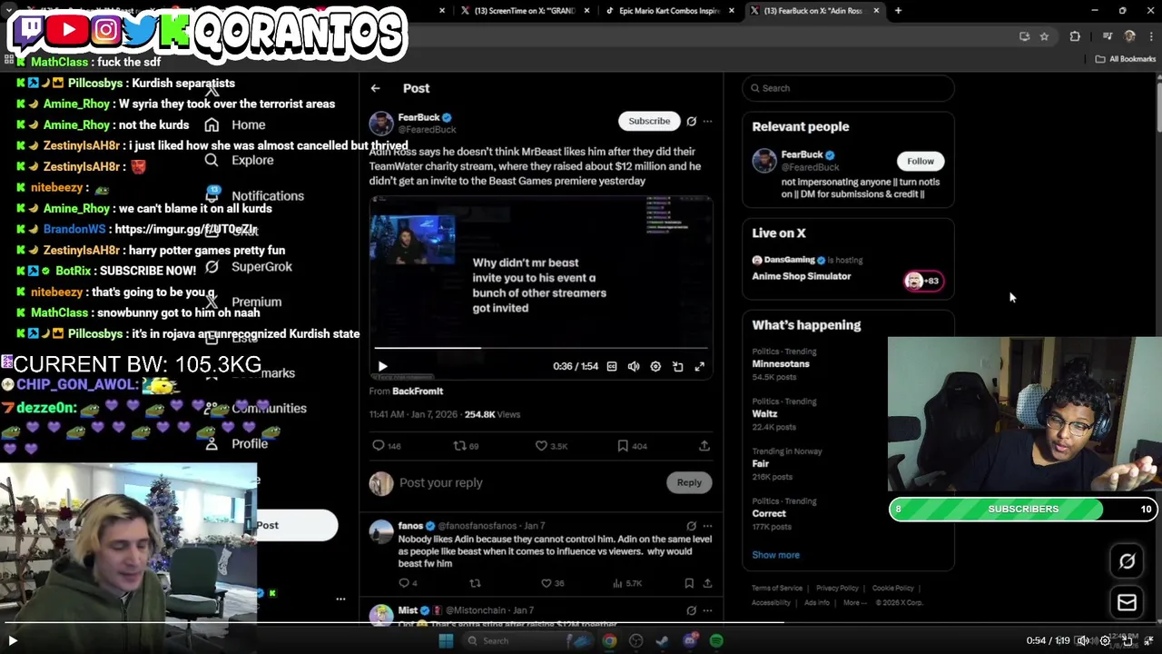
Task: Mute the tweet video volume
Action: 634,366
